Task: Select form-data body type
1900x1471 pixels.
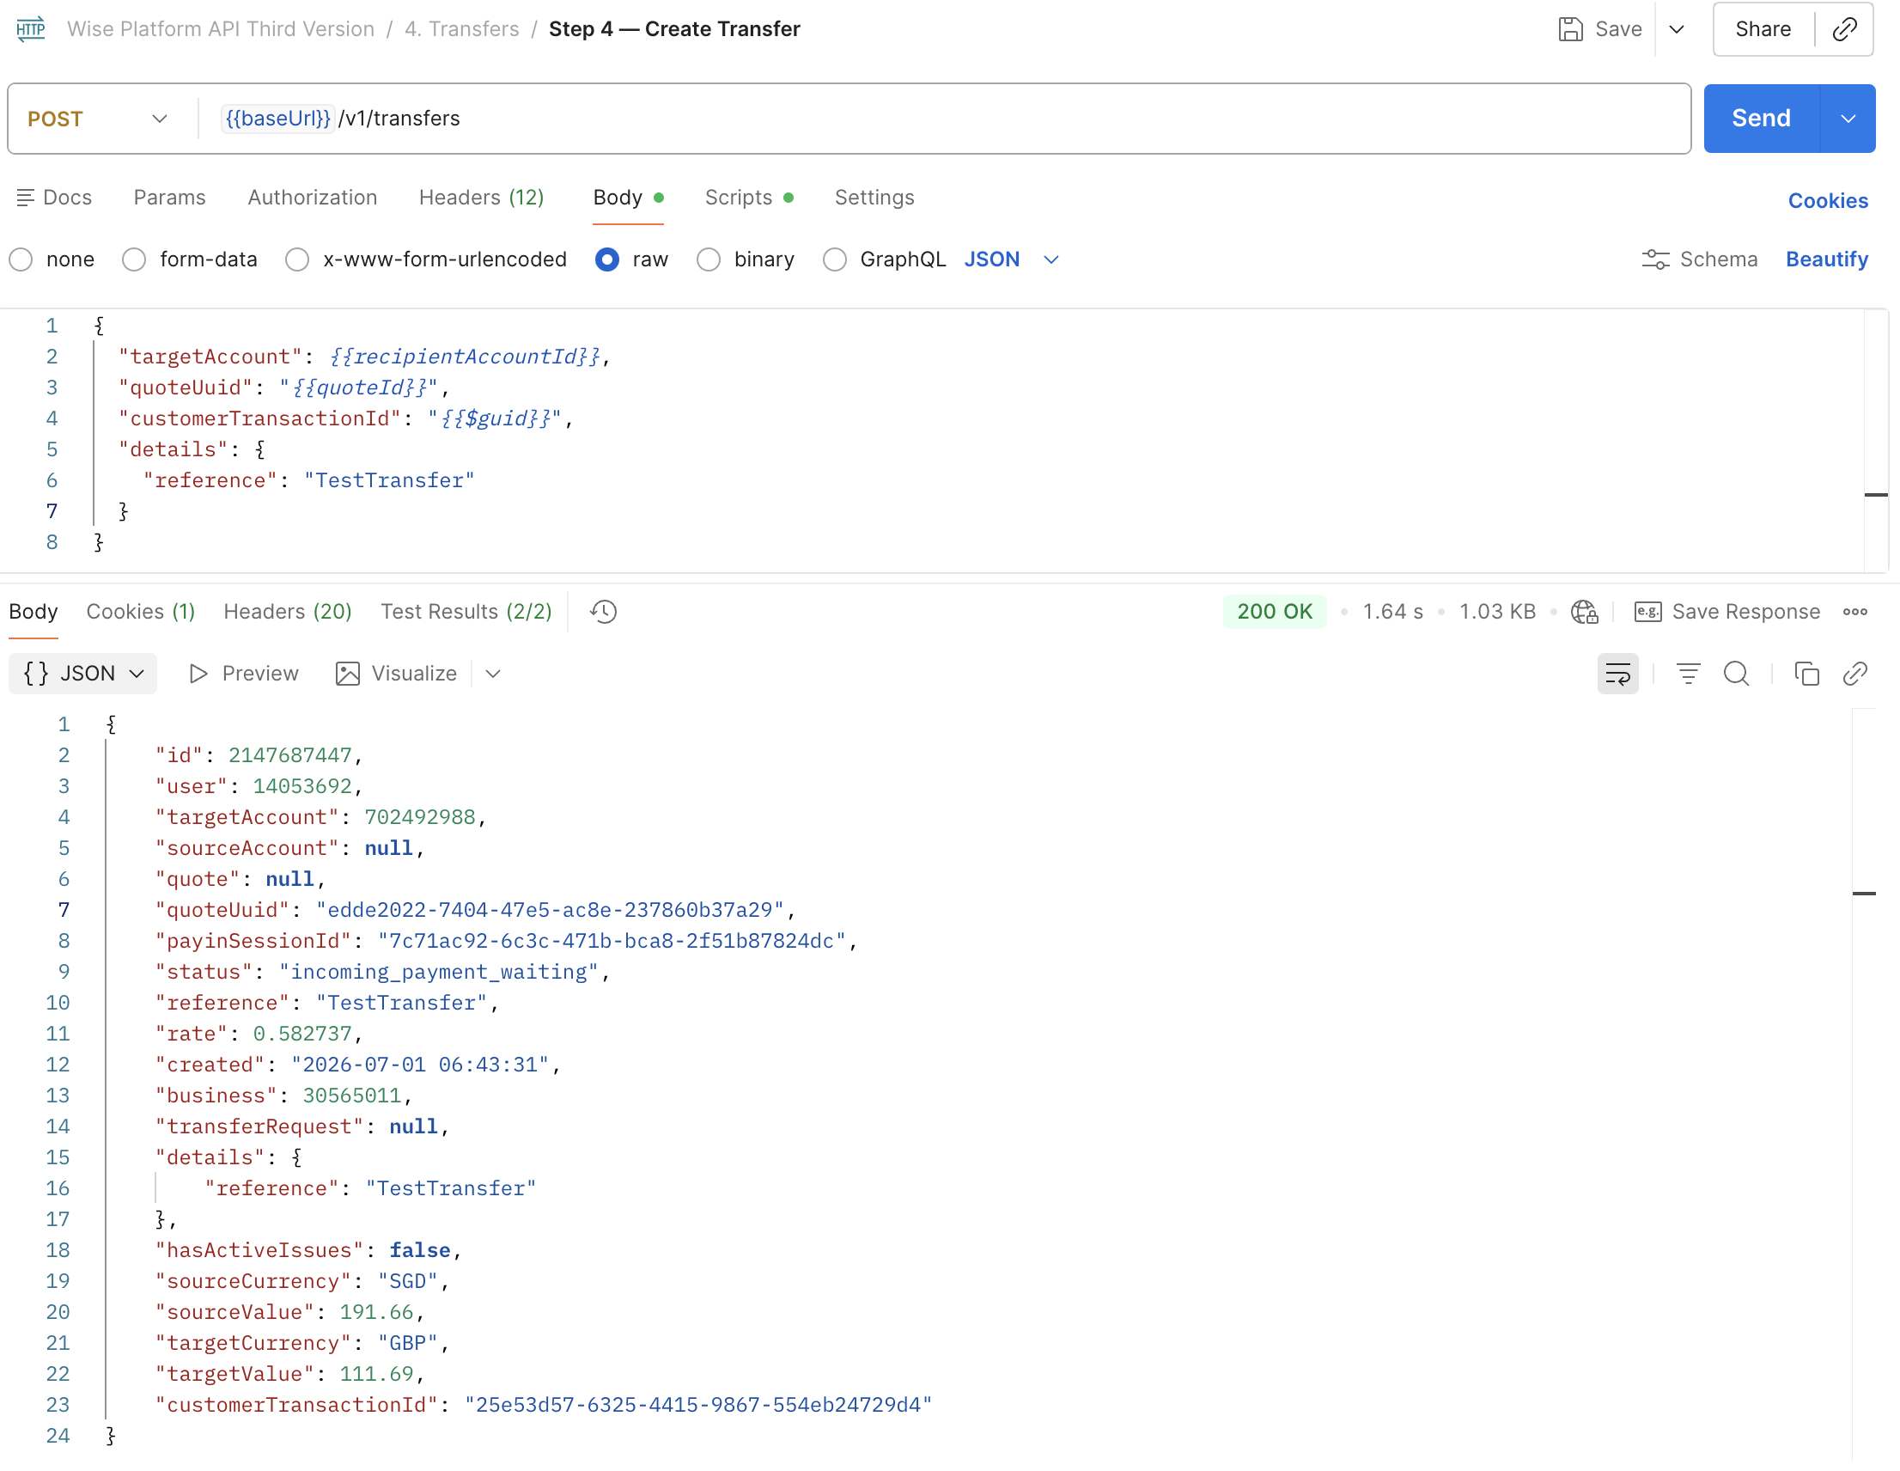Action: point(134,259)
